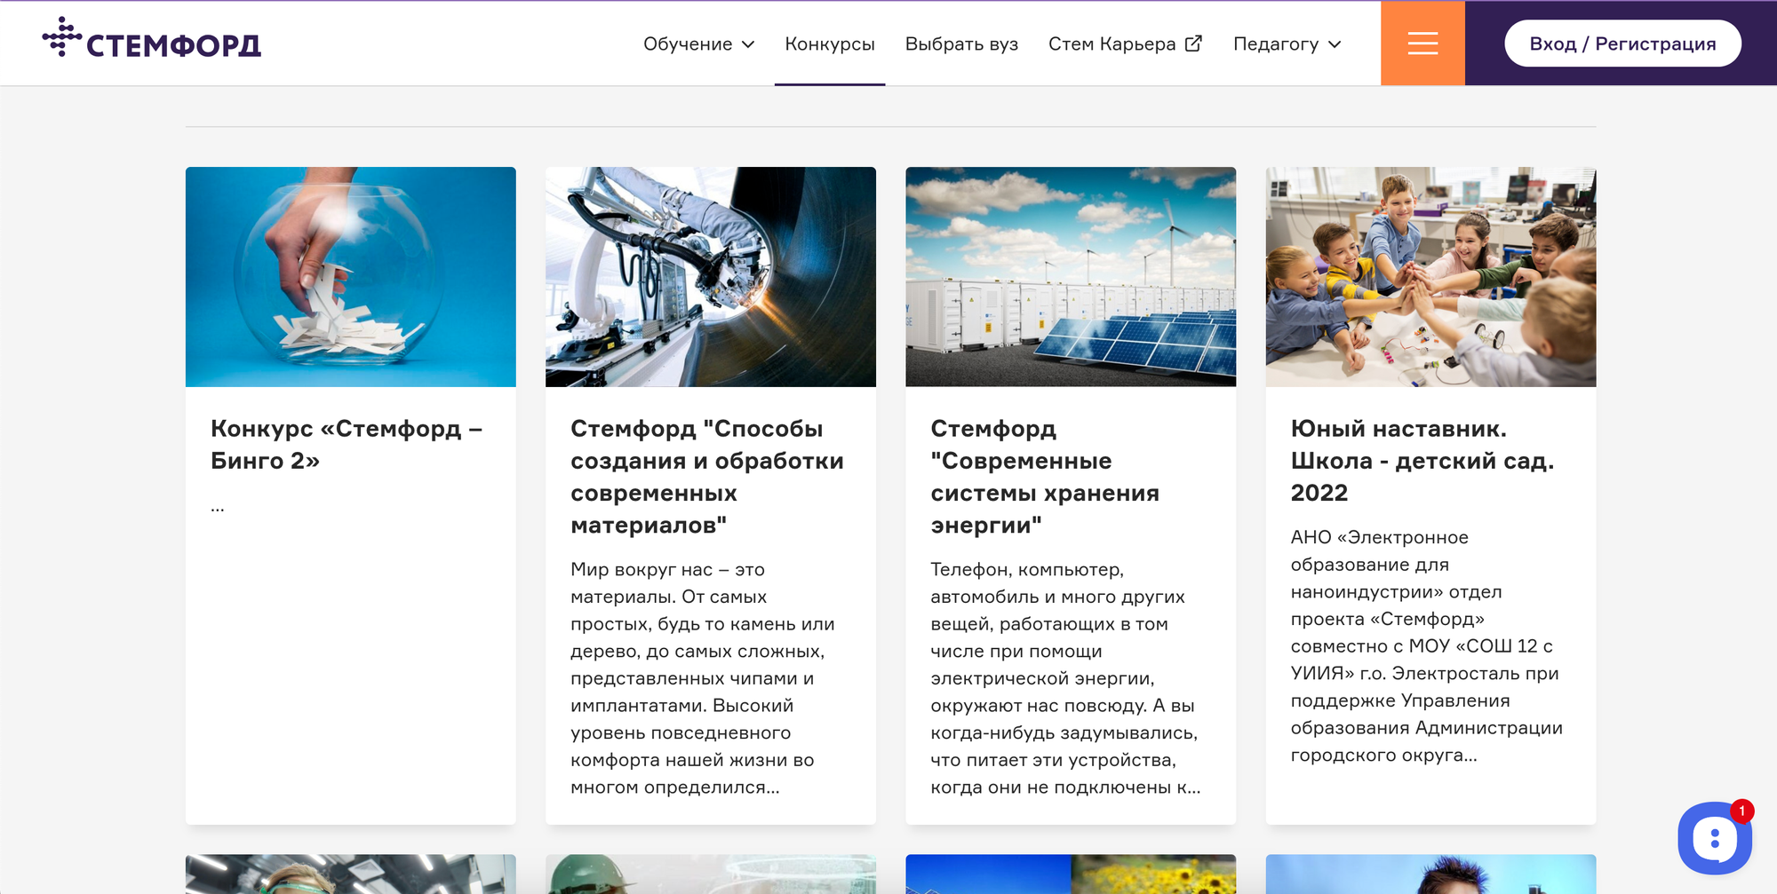Open the Современные системы хранения энергии title
Viewport: 1777px width, 894px height.
pyautogui.click(x=1044, y=477)
